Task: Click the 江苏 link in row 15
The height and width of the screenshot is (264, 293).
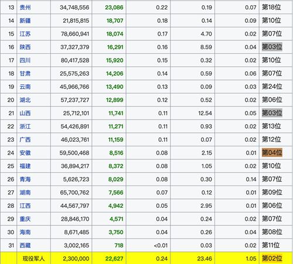Action: point(25,34)
